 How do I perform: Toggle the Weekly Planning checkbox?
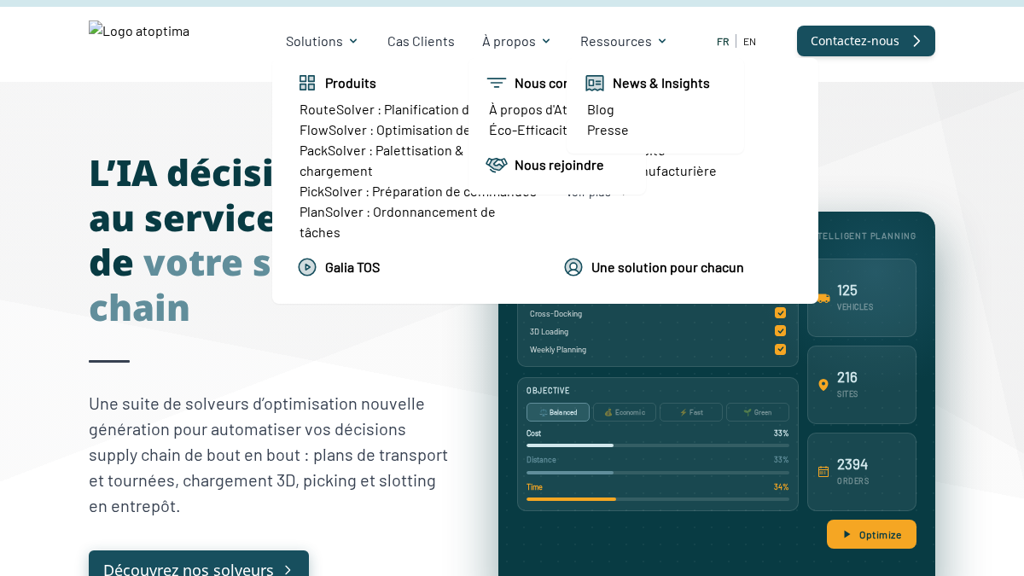point(781,349)
